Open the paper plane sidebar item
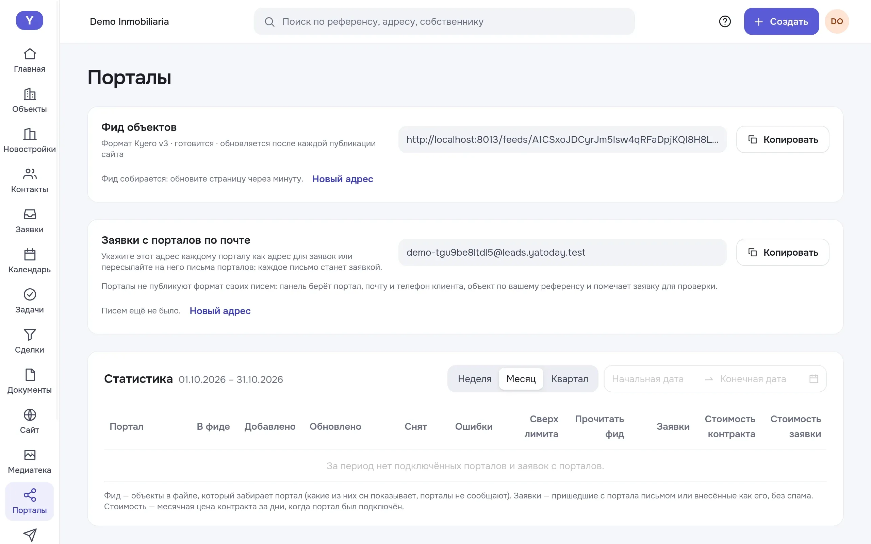This screenshot has width=871, height=544. point(30,535)
